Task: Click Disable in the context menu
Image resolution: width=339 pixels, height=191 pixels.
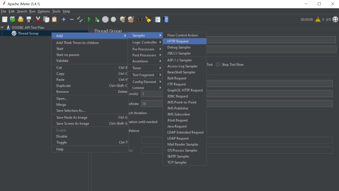Action: [x=62, y=136]
